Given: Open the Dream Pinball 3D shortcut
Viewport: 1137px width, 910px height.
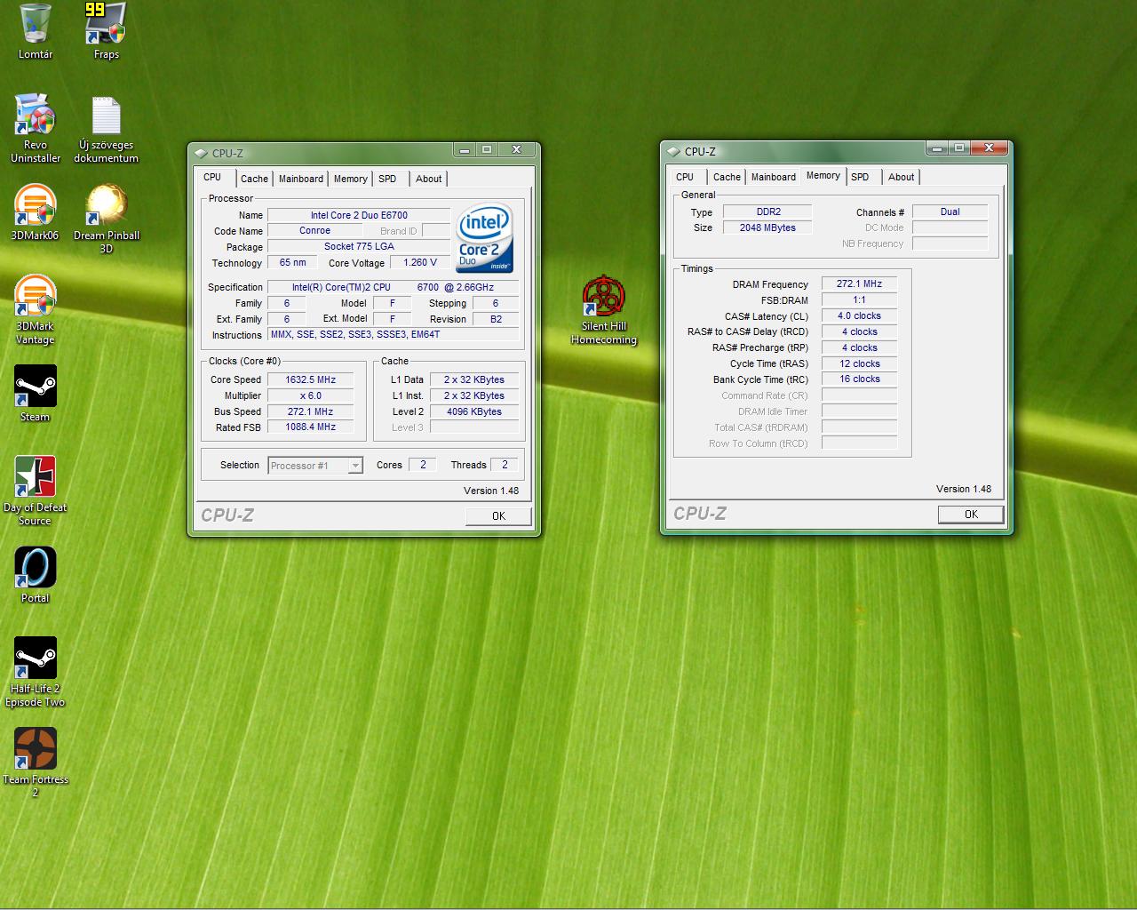Looking at the screenshot, I should click(106, 220).
